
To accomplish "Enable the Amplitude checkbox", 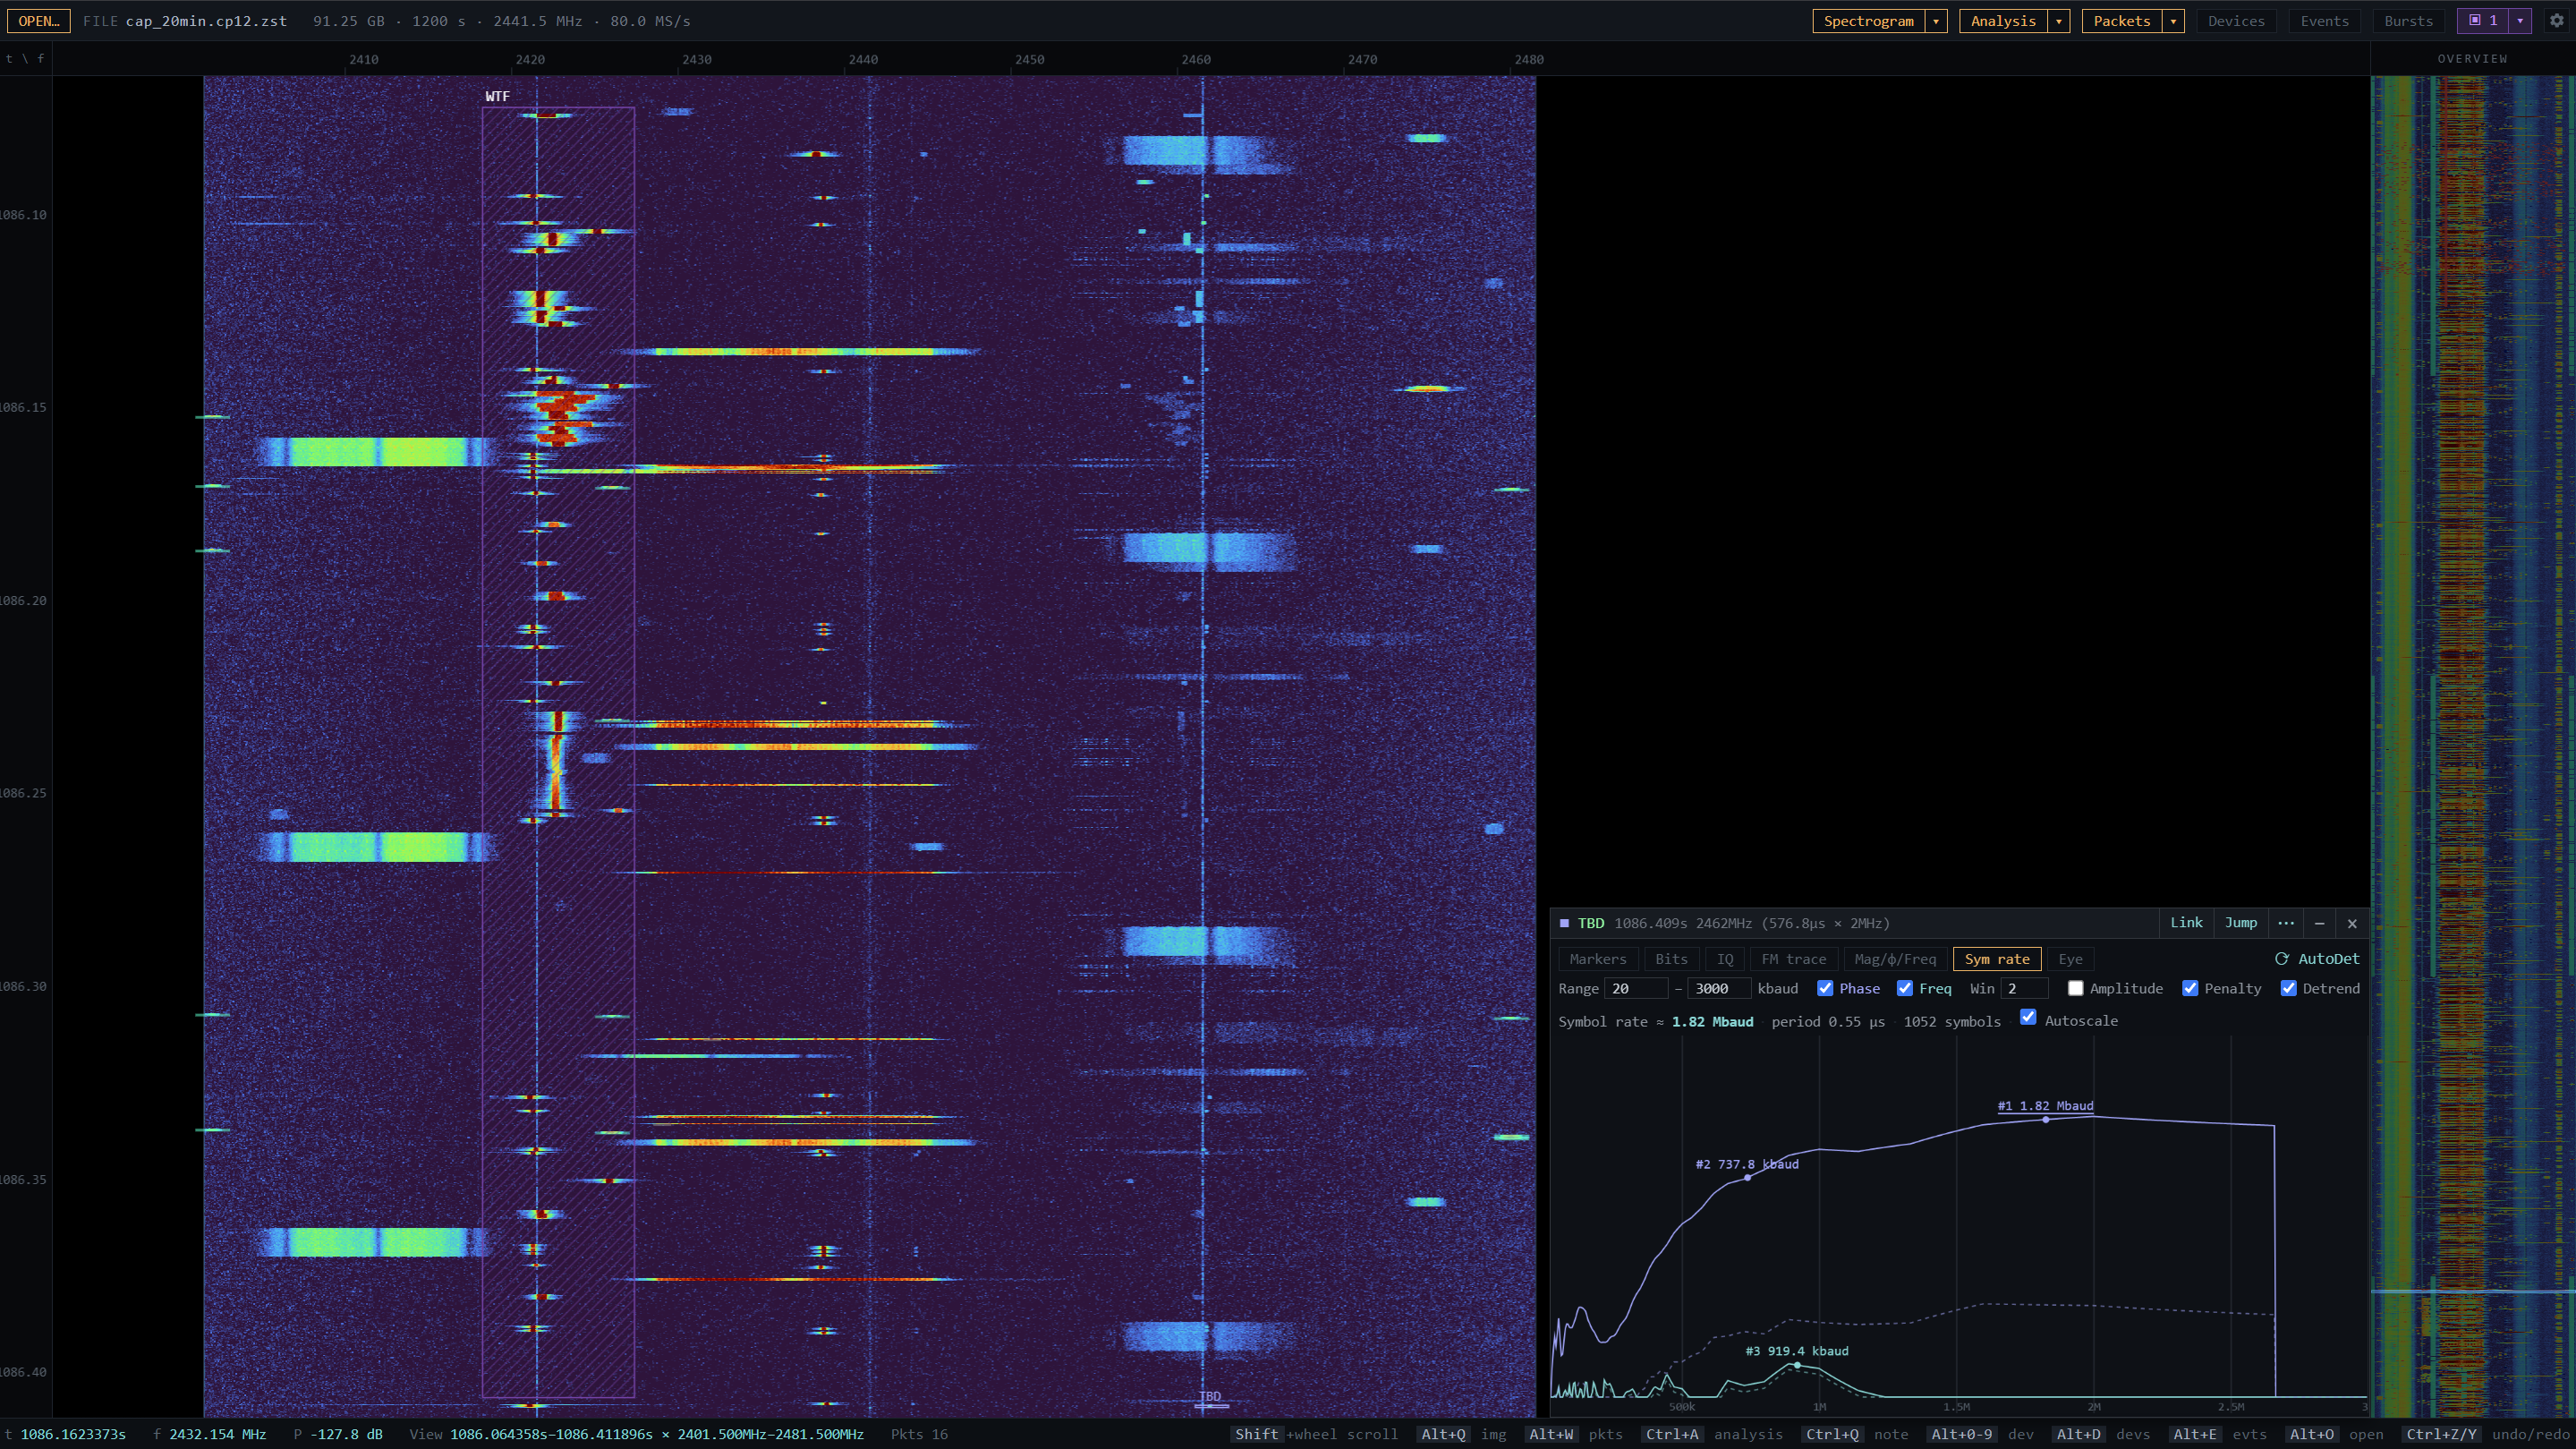I will [2076, 989].
